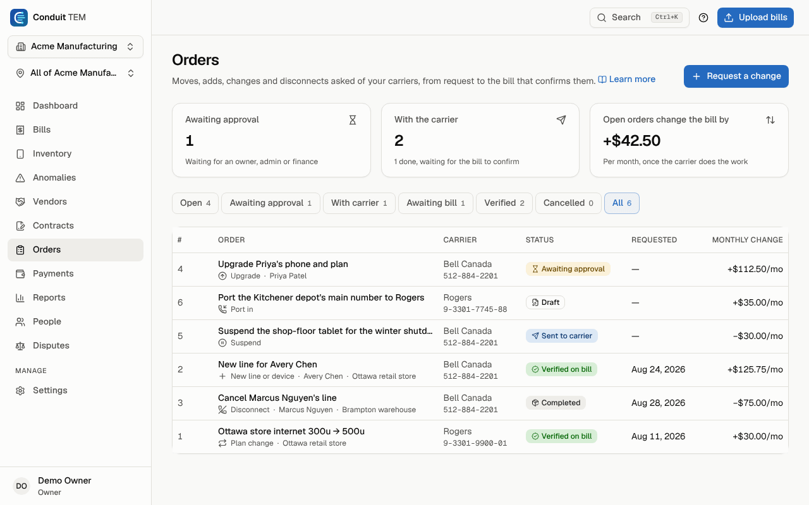Click the People sidebar icon
Image resolution: width=809 pixels, height=505 pixels.
point(20,322)
